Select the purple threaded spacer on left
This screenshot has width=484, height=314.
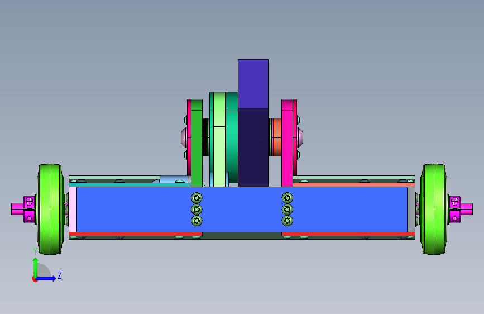click(x=206, y=137)
